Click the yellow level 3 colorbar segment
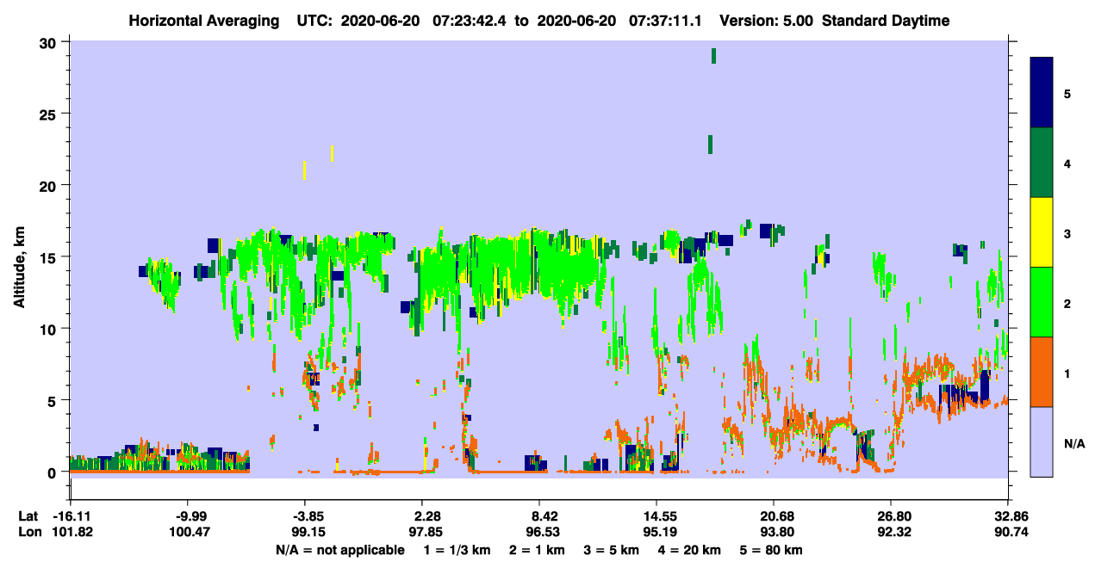This screenshot has height=574, width=1120. pos(1042,232)
